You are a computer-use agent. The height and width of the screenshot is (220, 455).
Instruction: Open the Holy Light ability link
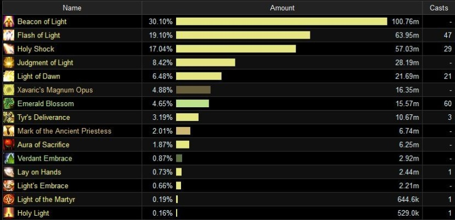[x=33, y=213]
